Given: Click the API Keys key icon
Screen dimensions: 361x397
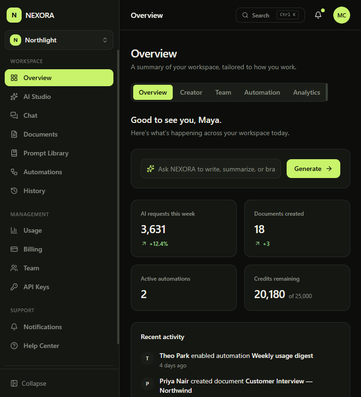Looking at the screenshot, I should pos(14,287).
